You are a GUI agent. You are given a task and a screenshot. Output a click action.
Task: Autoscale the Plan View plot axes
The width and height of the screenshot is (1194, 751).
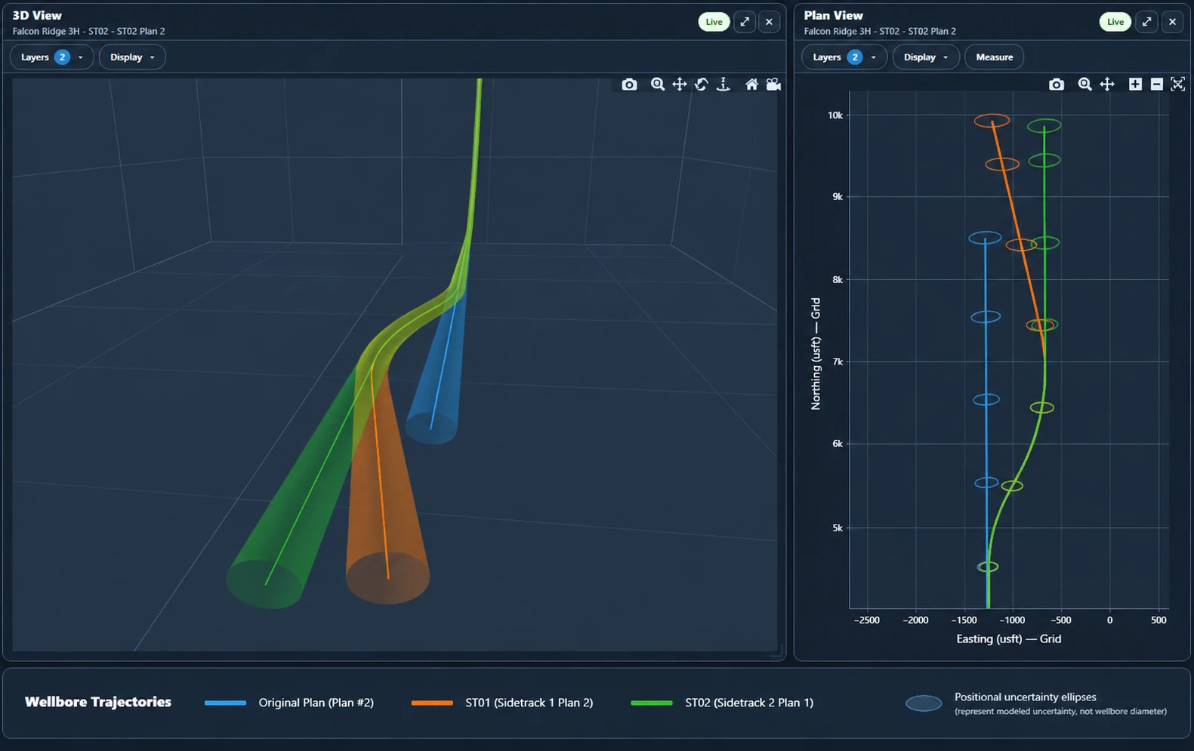click(1178, 85)
